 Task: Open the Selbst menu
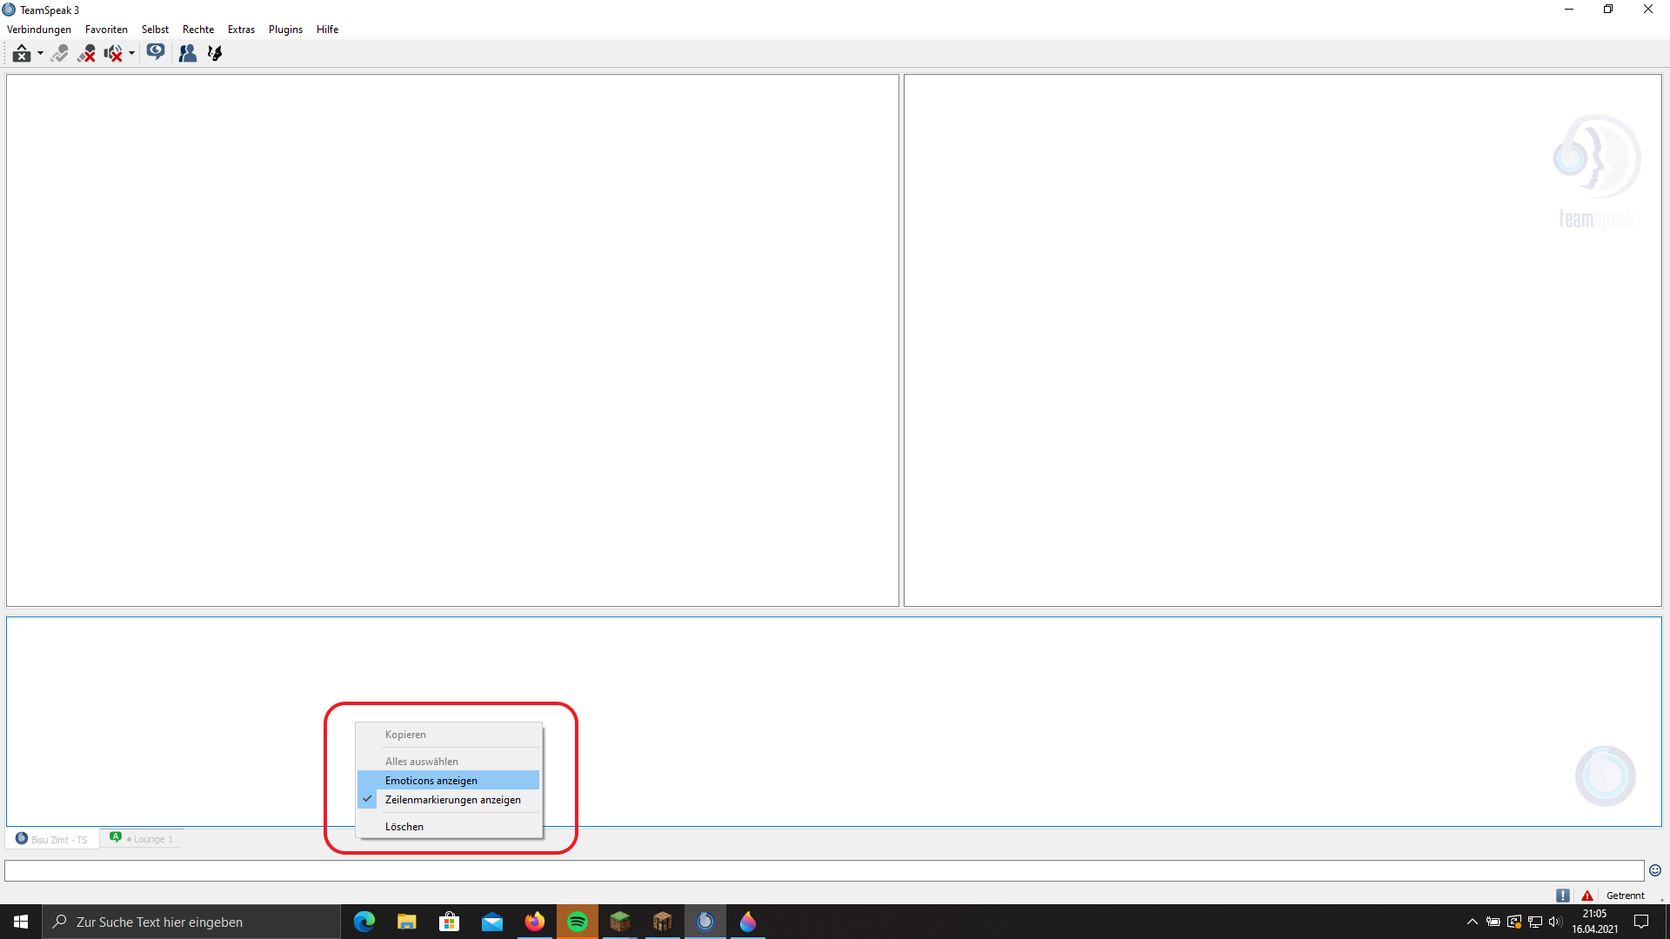(155, 30)
